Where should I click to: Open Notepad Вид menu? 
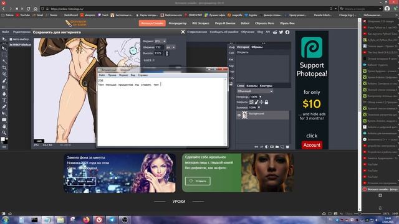pyautogui.click(x=133, y=75)
